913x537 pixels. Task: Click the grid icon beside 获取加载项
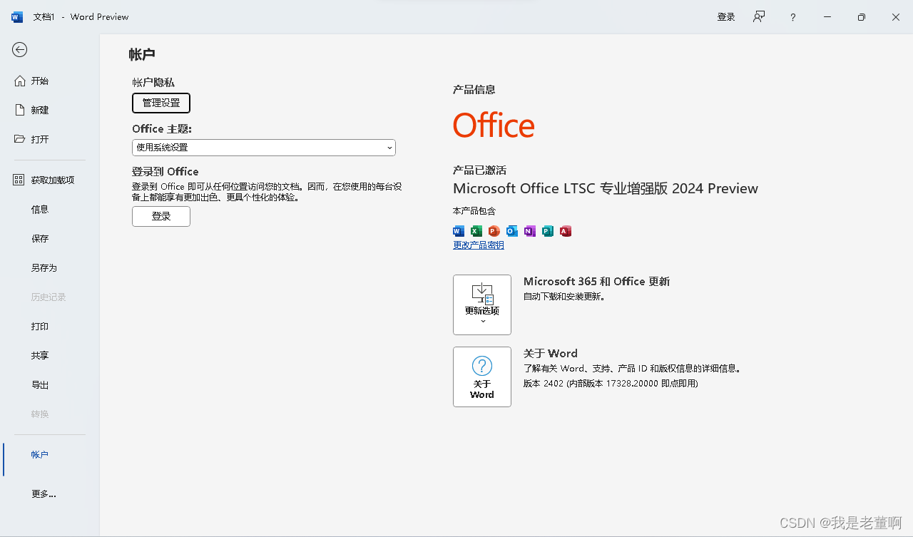[x=19, y=180]
